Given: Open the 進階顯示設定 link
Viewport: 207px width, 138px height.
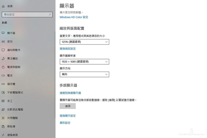Looking at the screenshot, I should [x=68, y=116].
